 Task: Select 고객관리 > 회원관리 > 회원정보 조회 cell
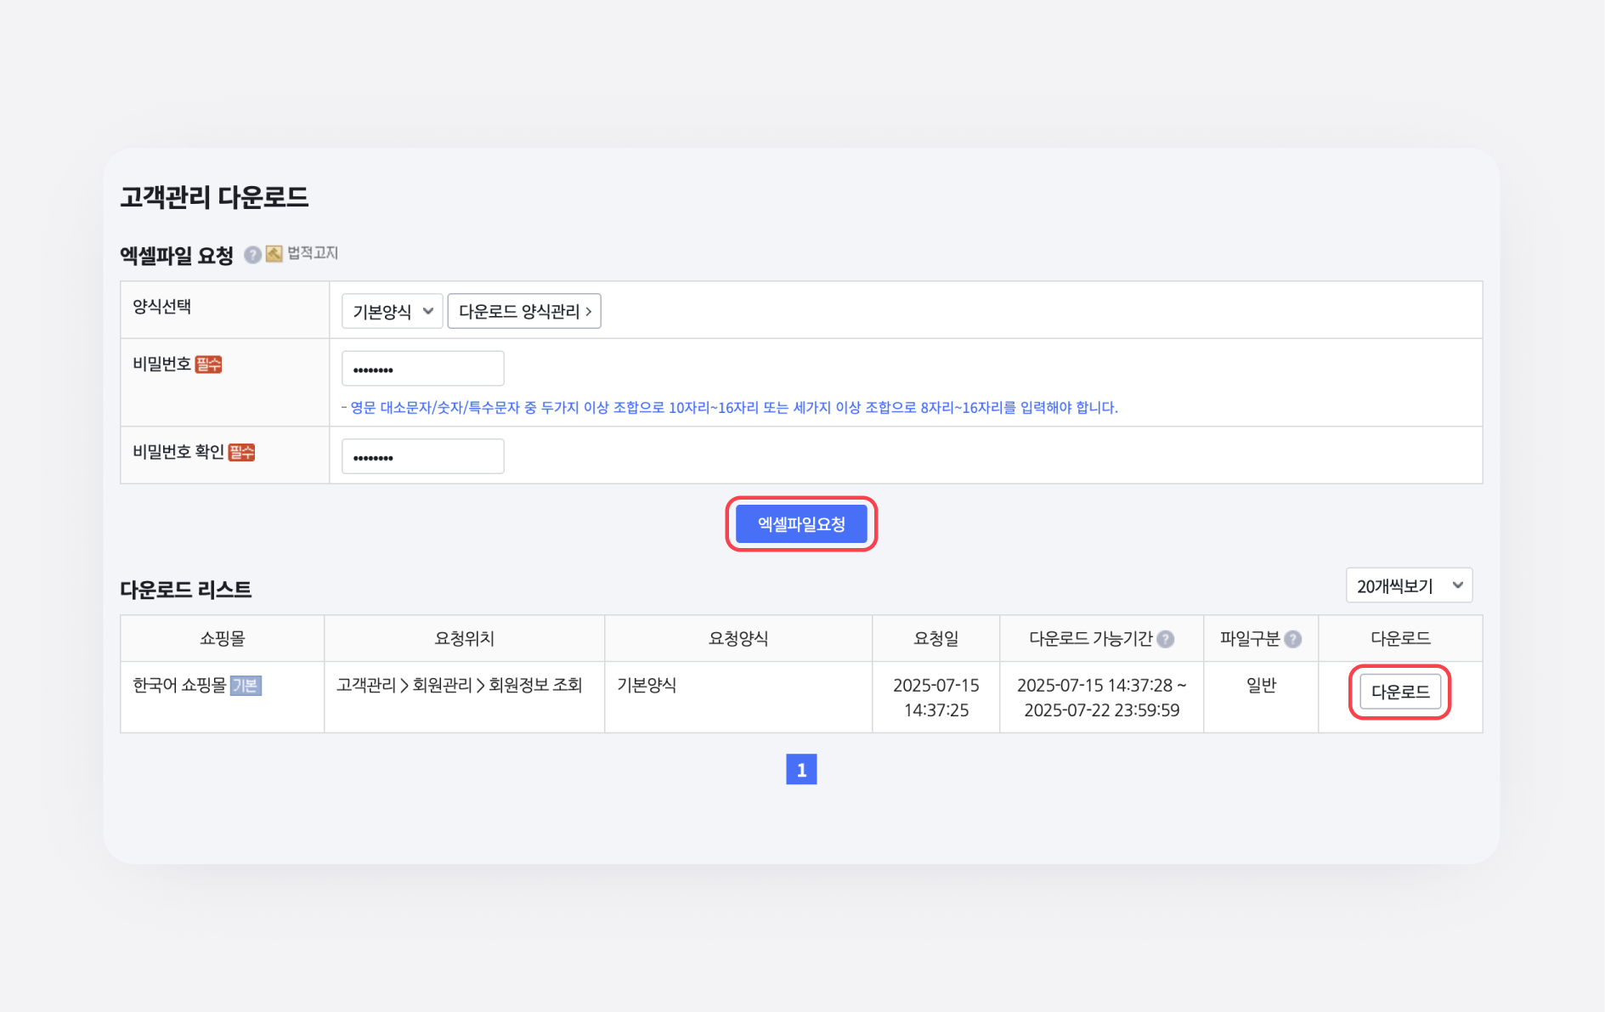click(x=464, y=697)
